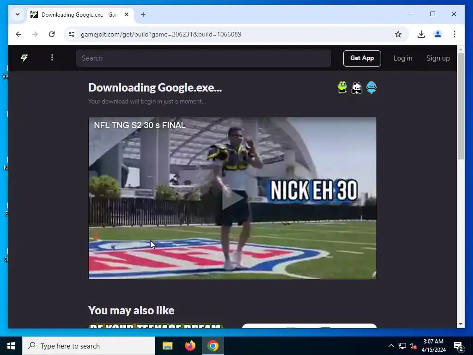The height and width of the screenshot is (355, 473).
Task: Open the Sign up link
Action: (x=438, y=58)
